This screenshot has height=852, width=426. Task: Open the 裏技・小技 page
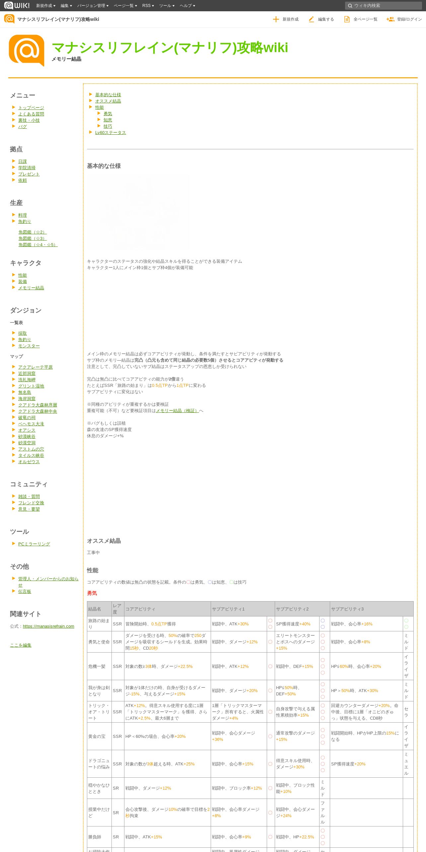(29, 120)
